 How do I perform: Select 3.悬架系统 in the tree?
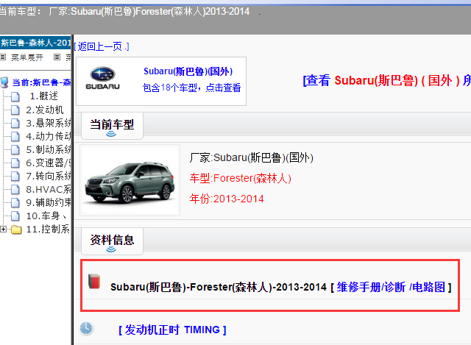click(x=49, y=123)
